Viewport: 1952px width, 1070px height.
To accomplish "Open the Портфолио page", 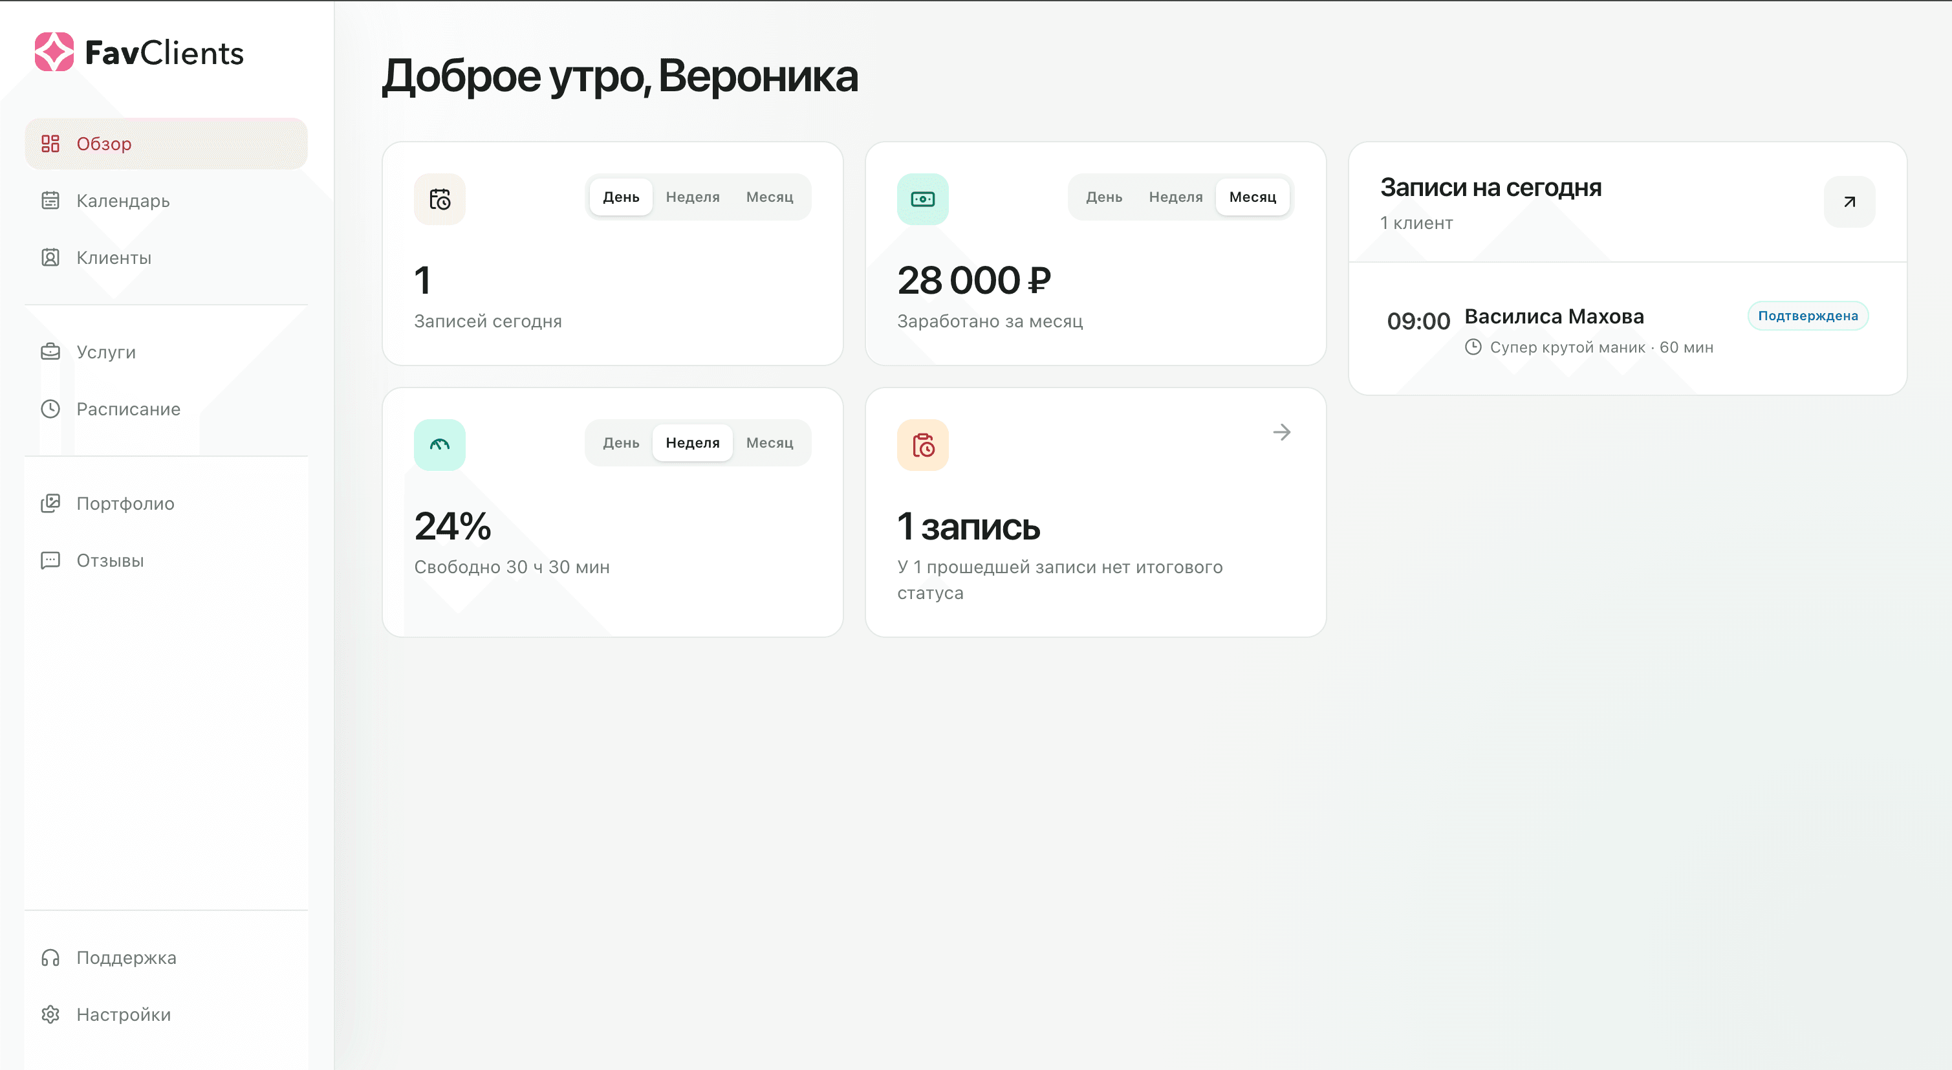I will [x=166, y=503].
